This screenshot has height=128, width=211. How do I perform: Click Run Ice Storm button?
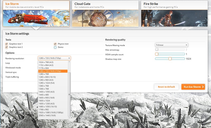point(193,87)
